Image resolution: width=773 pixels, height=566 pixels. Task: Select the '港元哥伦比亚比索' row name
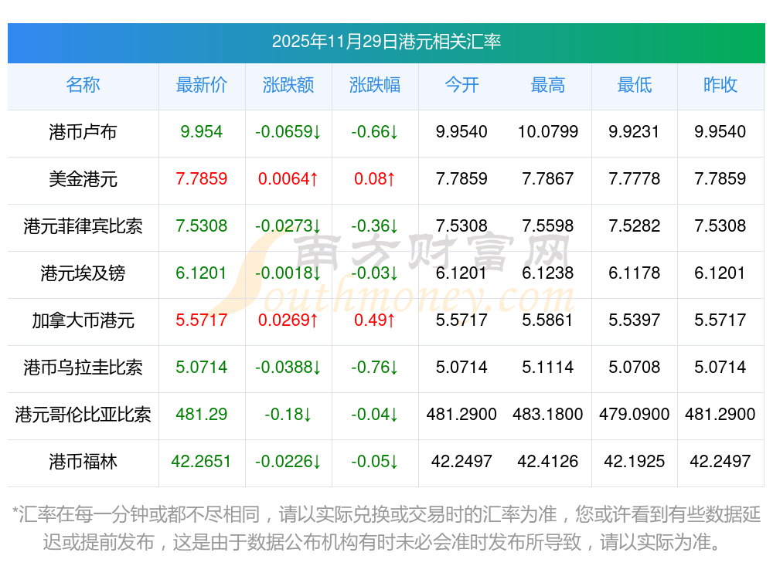tap(83, 415)
